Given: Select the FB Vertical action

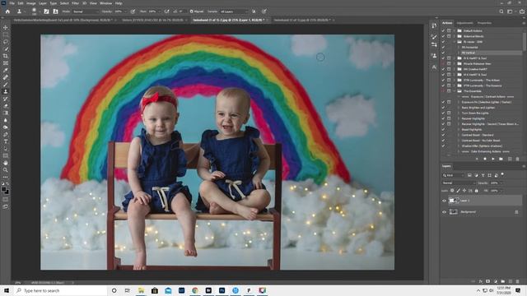Looking at the screenshot, I should [469, 53].
